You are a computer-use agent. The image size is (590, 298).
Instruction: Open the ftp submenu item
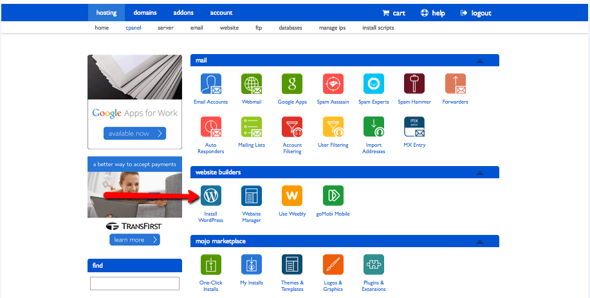click(x=259, y=28)
